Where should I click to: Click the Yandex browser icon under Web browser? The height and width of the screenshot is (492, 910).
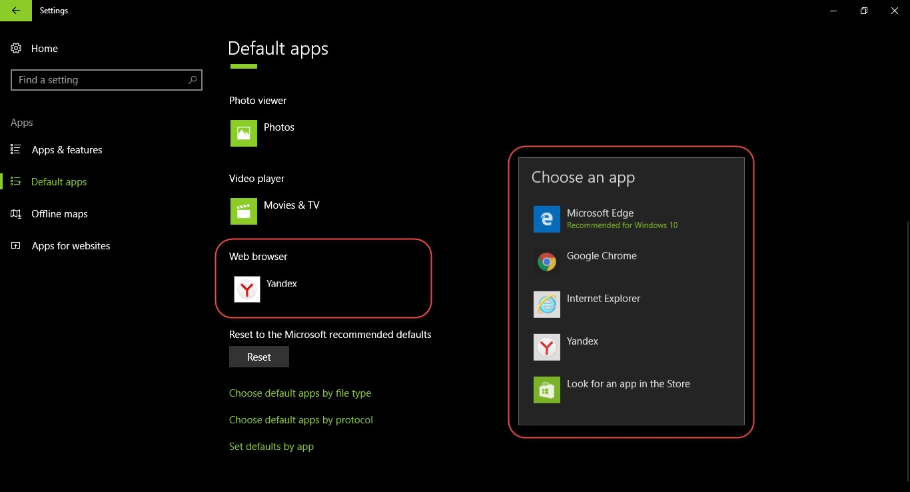click(246, 289)
